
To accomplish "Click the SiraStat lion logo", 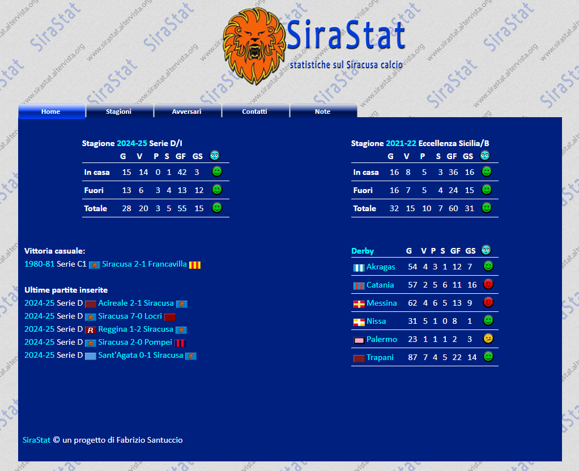I will tap(254, 46).
